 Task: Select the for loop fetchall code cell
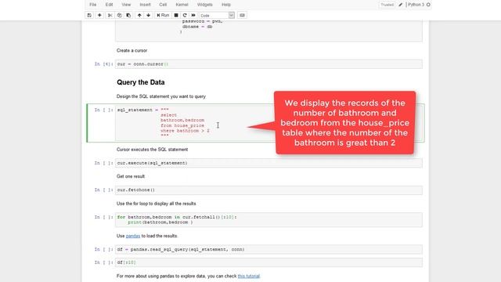(269, 219)
